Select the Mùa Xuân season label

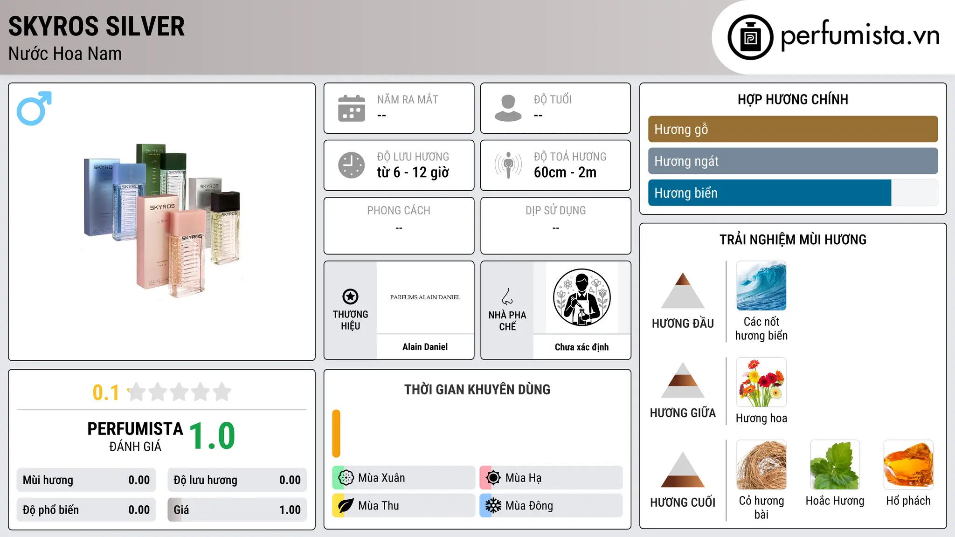[381, 478]
